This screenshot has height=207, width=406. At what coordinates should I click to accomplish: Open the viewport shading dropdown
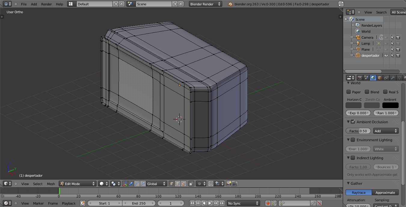click(103, 184)
